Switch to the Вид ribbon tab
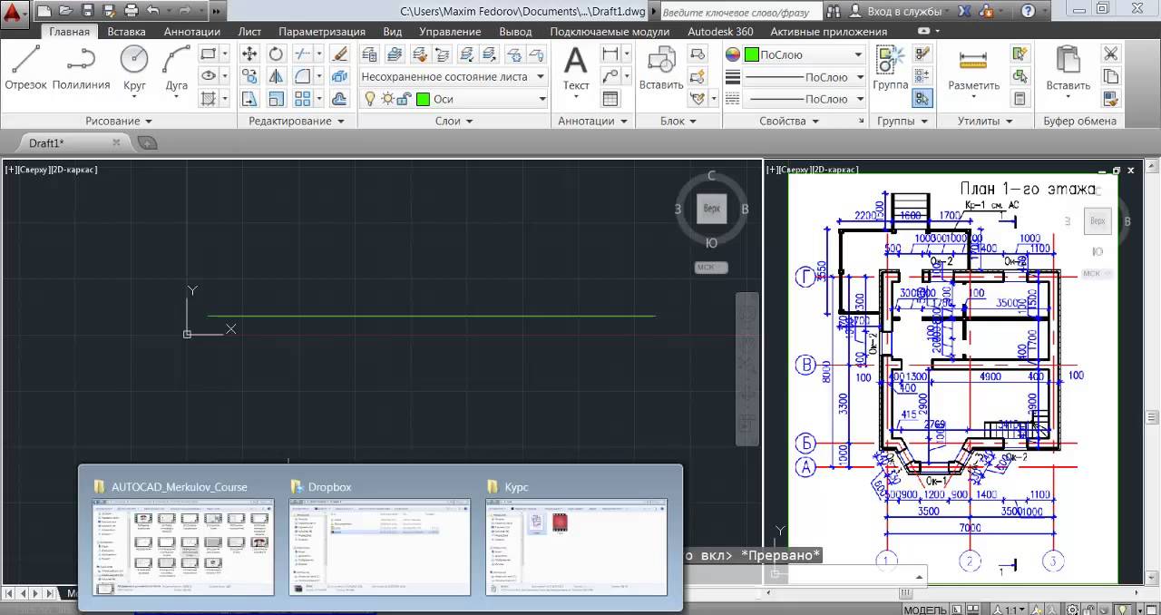 [x=392, y=31]
